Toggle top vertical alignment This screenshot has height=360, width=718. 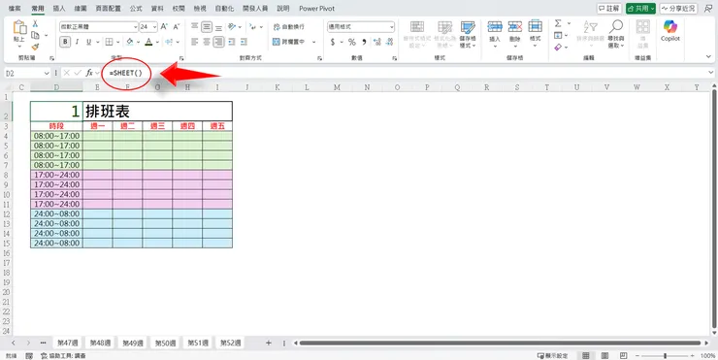click(195, 27)
